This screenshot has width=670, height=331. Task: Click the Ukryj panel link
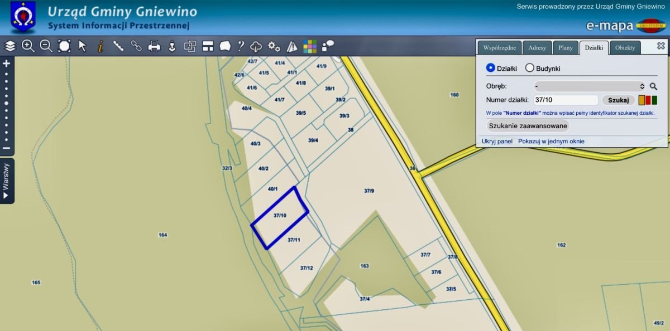click(497, 142)
